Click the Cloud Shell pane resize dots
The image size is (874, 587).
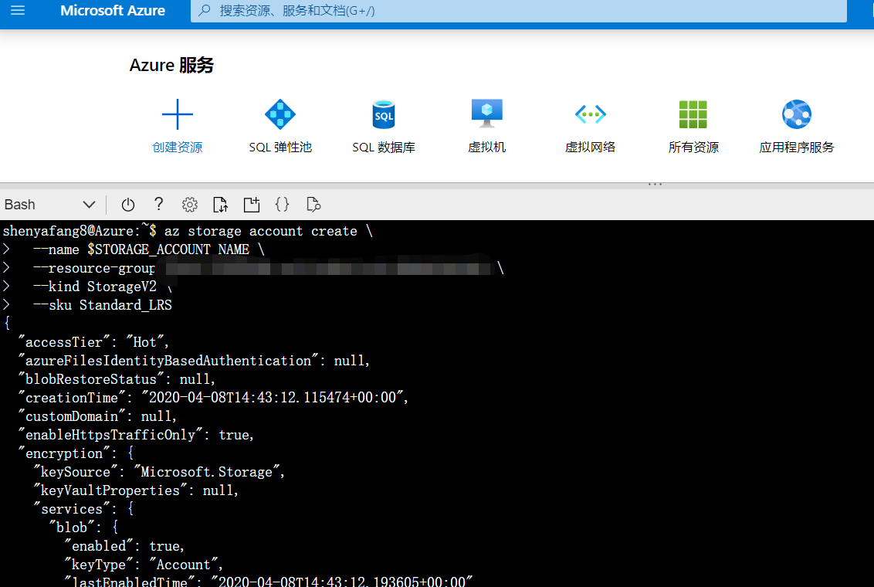[655, 183]
